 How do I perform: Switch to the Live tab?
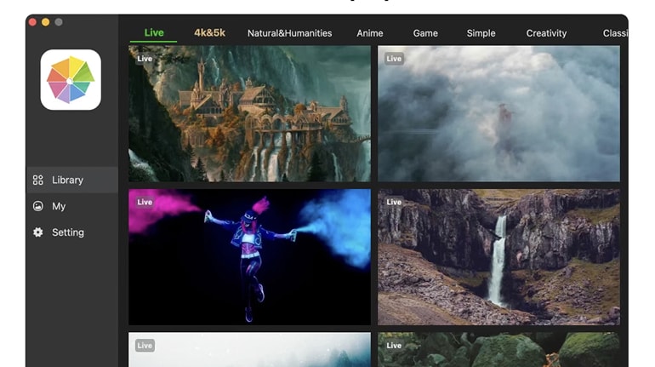point(154,32)
